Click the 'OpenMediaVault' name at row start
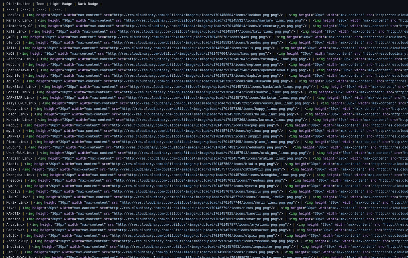Image resolution: width=408 pixels, height=258 pixels. pos(20,70)
